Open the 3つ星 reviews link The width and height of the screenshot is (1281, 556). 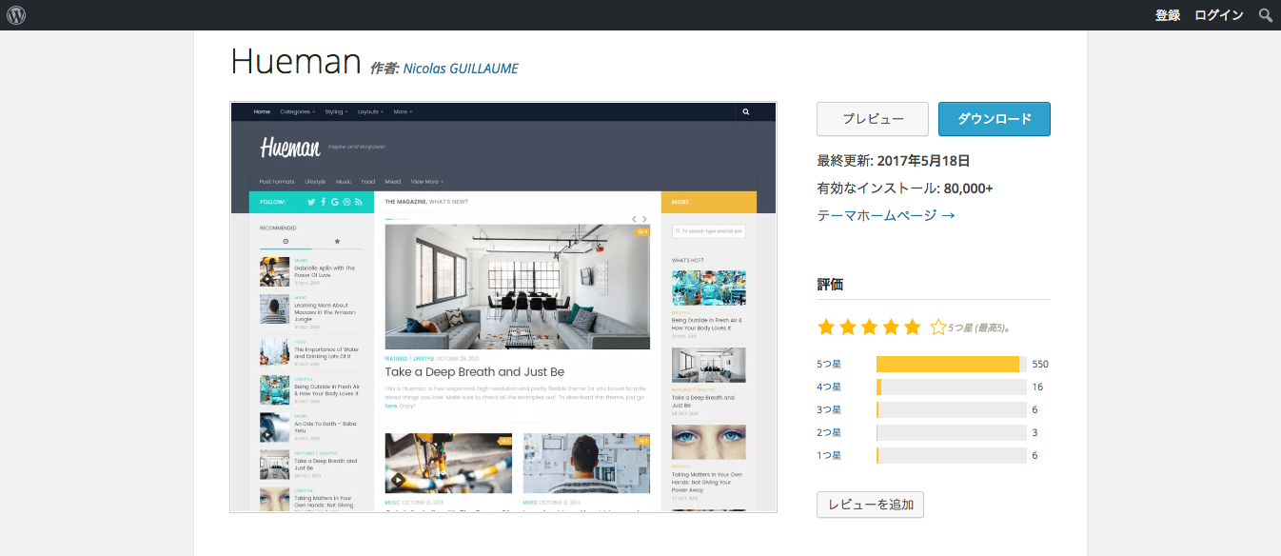[x=829, y=409]
